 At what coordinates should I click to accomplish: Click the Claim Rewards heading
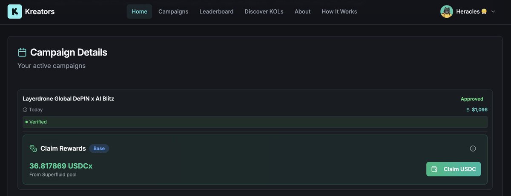tap(63, 148)
